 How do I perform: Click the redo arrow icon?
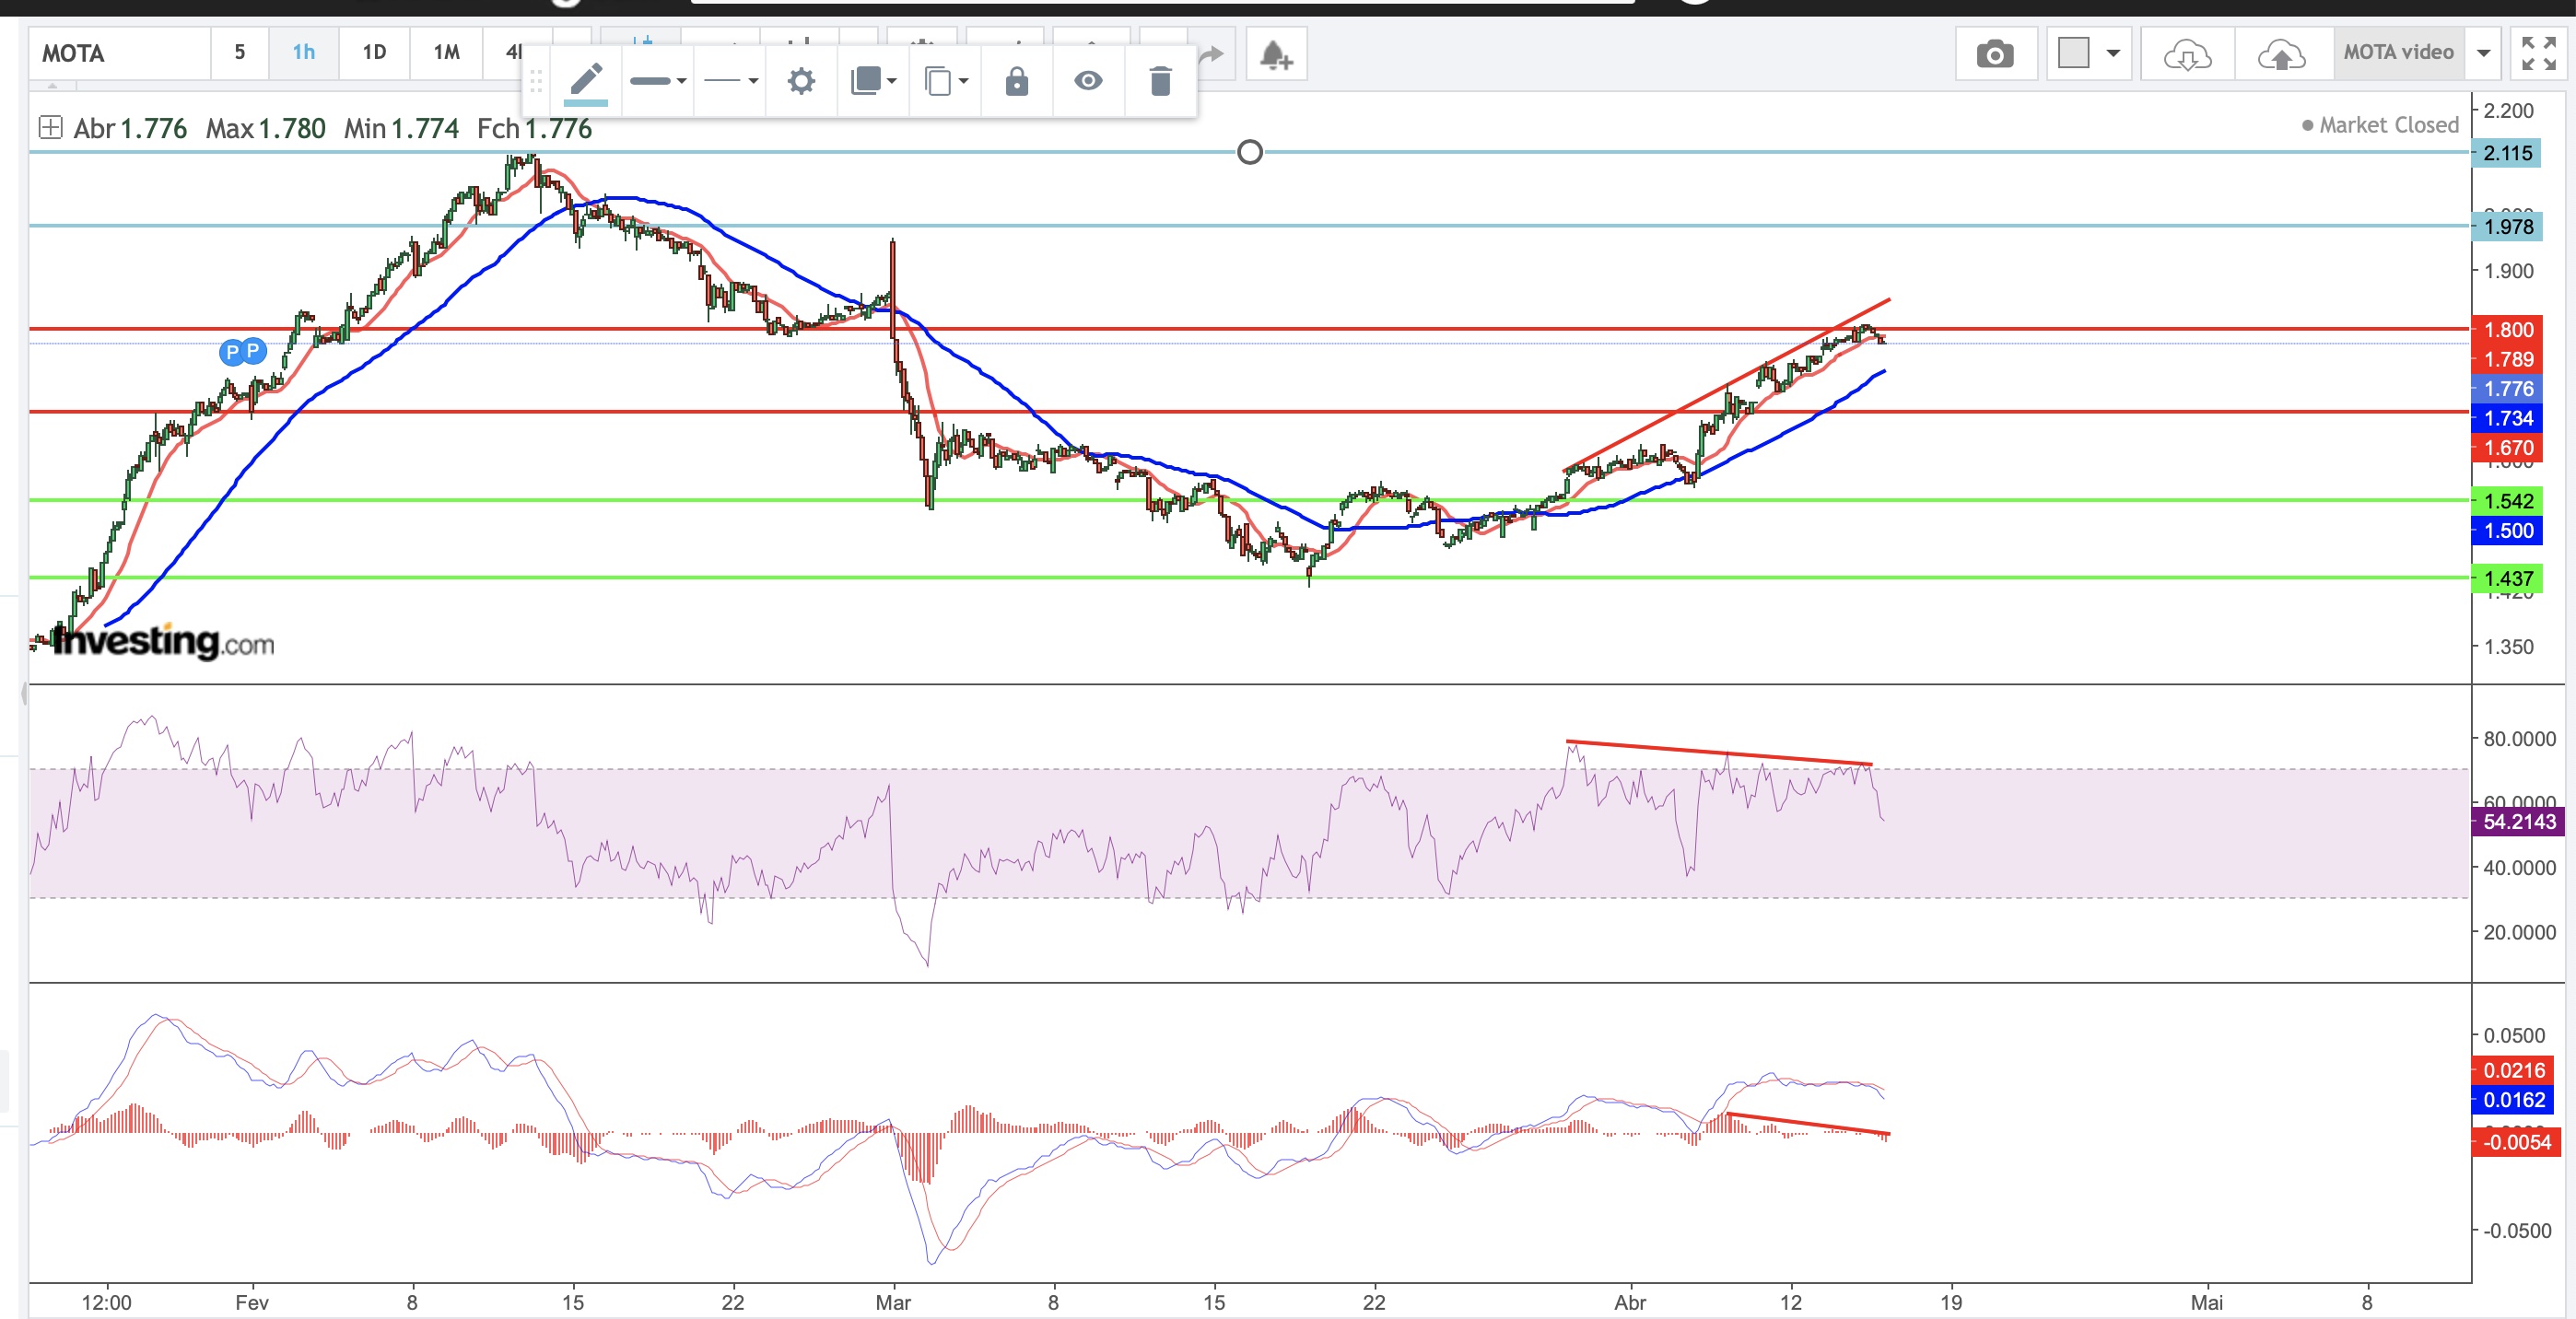pos(1211,54)
